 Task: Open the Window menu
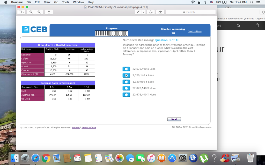pyautogui.click(x=78, y=2)
